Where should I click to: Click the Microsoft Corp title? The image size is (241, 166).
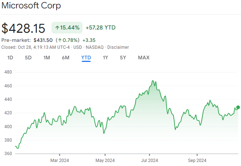click(31, 5)
